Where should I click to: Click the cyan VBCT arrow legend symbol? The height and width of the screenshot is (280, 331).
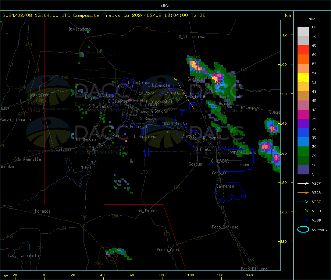(303, 202)
